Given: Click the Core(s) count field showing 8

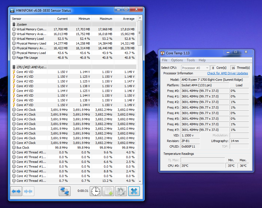Looking at the screenshot, I should click(x=213, y=68).
